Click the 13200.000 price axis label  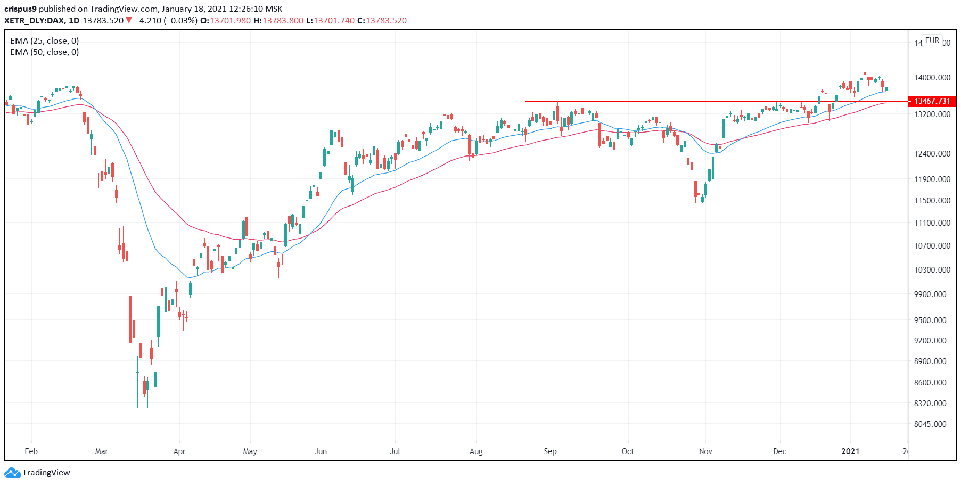click(x=932, y=114)
